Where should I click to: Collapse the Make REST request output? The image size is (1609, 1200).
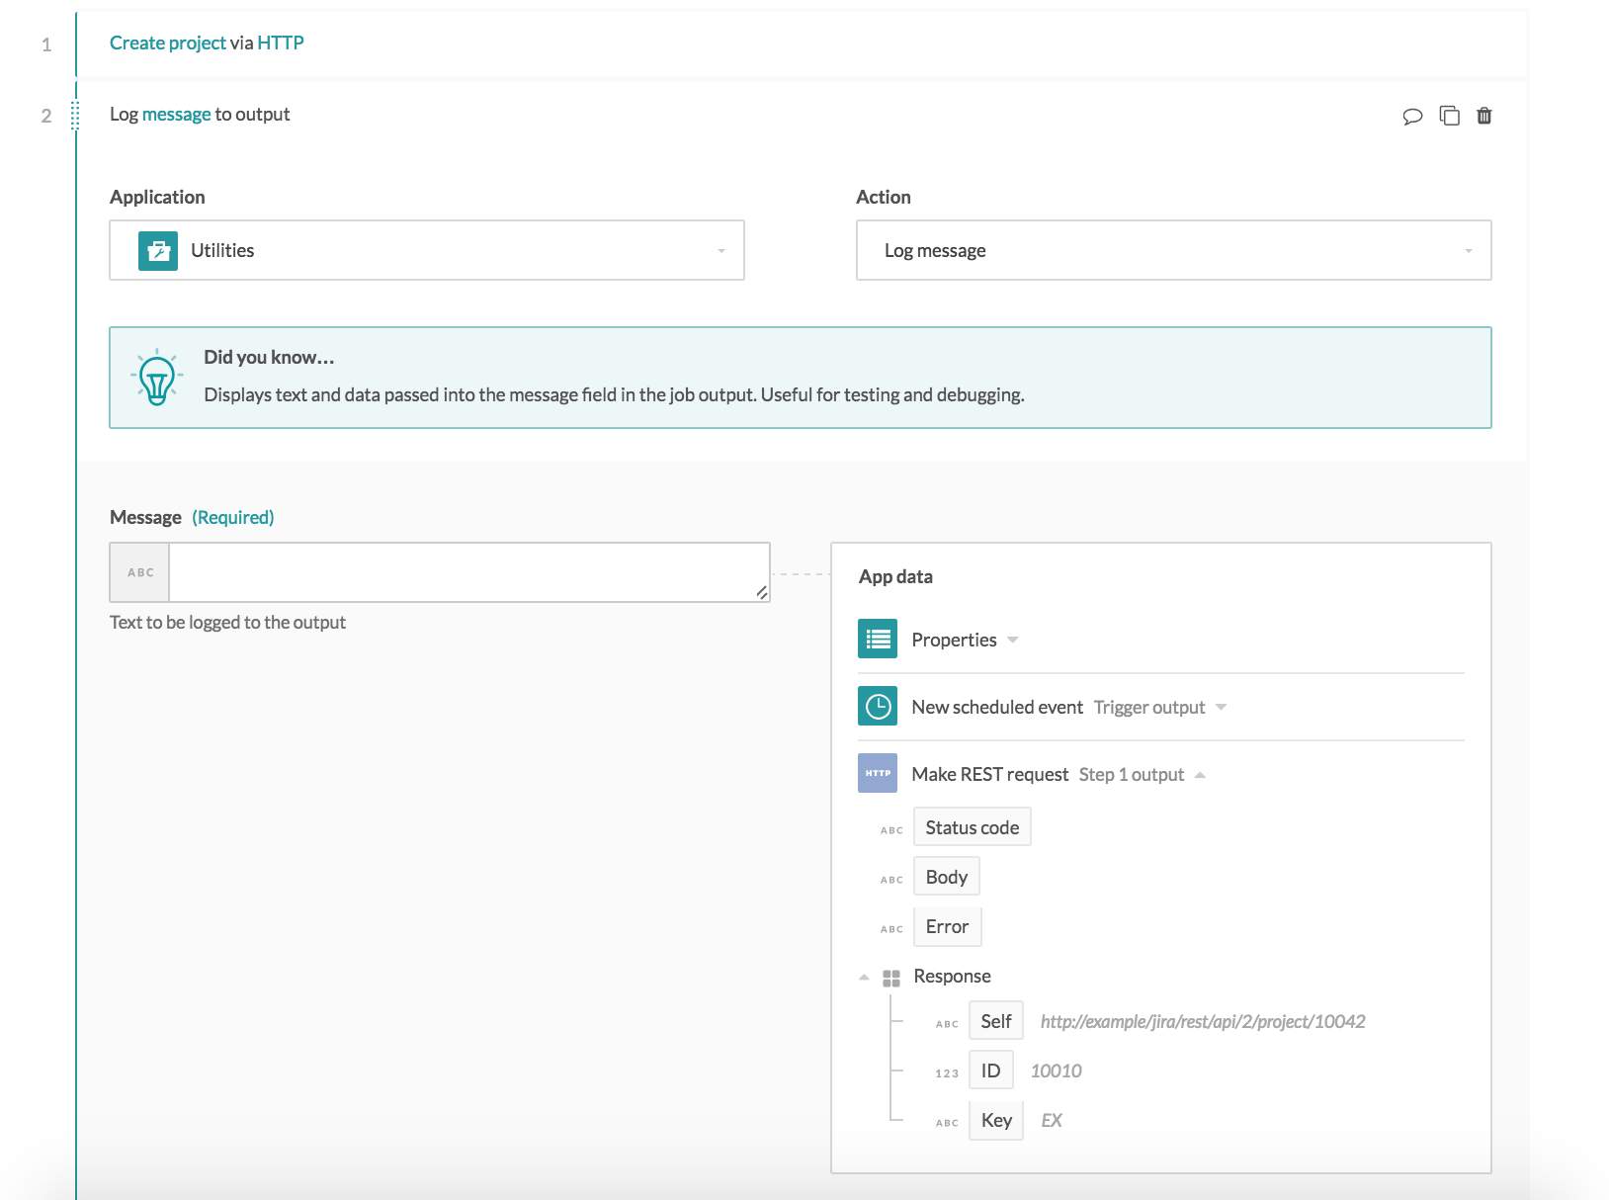coord(1200,775)
